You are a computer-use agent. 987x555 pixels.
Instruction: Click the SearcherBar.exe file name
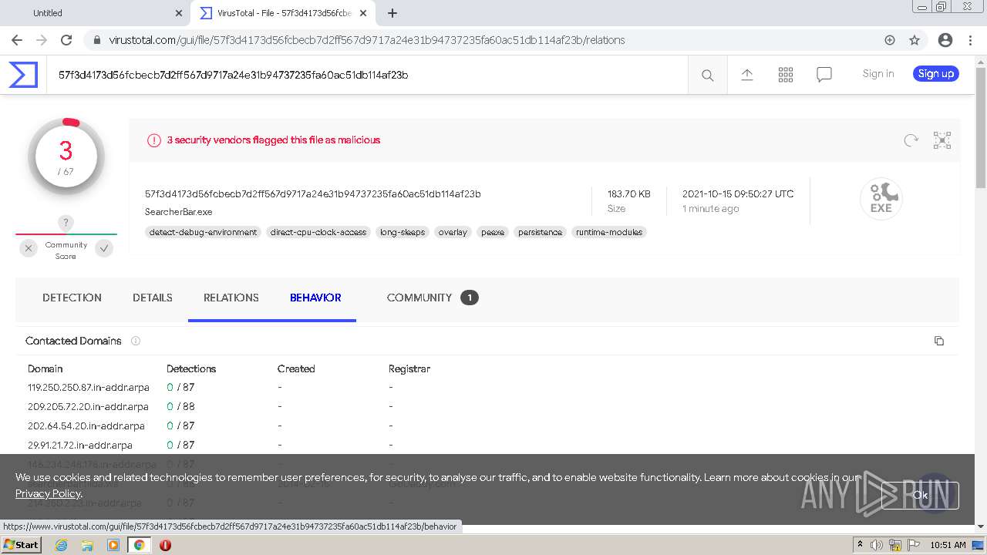[178, 211]
